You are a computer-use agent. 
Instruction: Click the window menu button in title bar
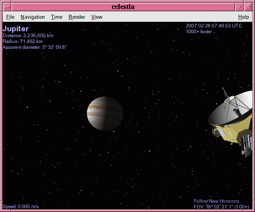7,7
